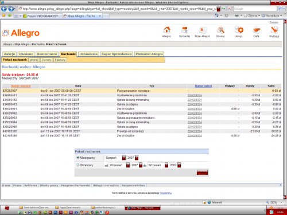Switch to the Forum PROGRAMOSY browser tab
The image size is (287, 215).
pyautogui.click(x=41, y=16)
